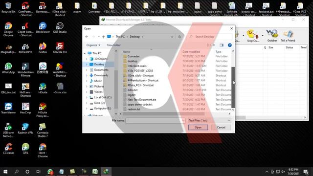
Task: Open Wondershare Filmora desktop icon
Action: (25, 70)
